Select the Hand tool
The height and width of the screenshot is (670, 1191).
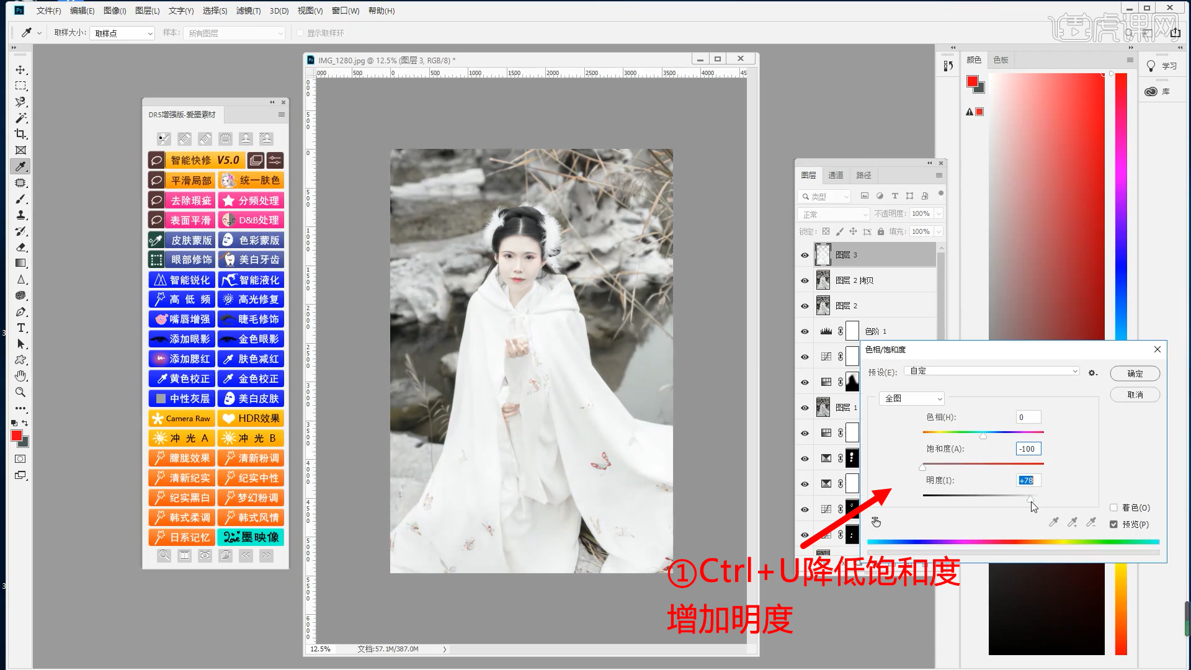20,376
